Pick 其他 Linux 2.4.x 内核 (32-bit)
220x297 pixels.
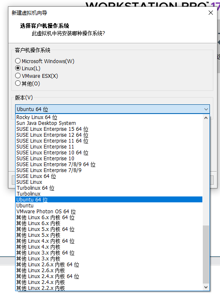point(109,282)
